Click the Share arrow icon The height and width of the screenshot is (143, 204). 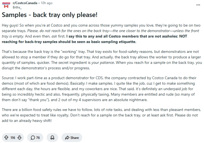(67, 138)
